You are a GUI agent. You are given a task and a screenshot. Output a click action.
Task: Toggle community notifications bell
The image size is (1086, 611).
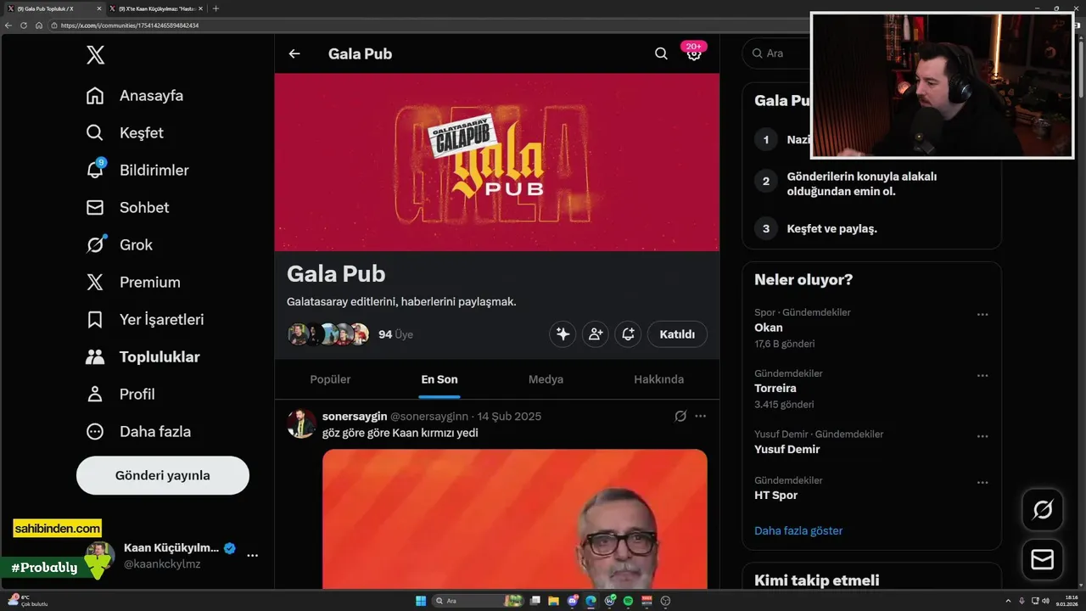pyautogui.click(x=628, y=334)
